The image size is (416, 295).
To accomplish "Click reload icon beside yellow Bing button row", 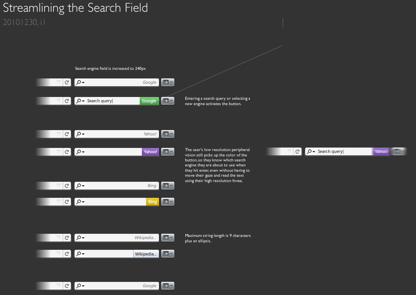I will coord(67,202).
